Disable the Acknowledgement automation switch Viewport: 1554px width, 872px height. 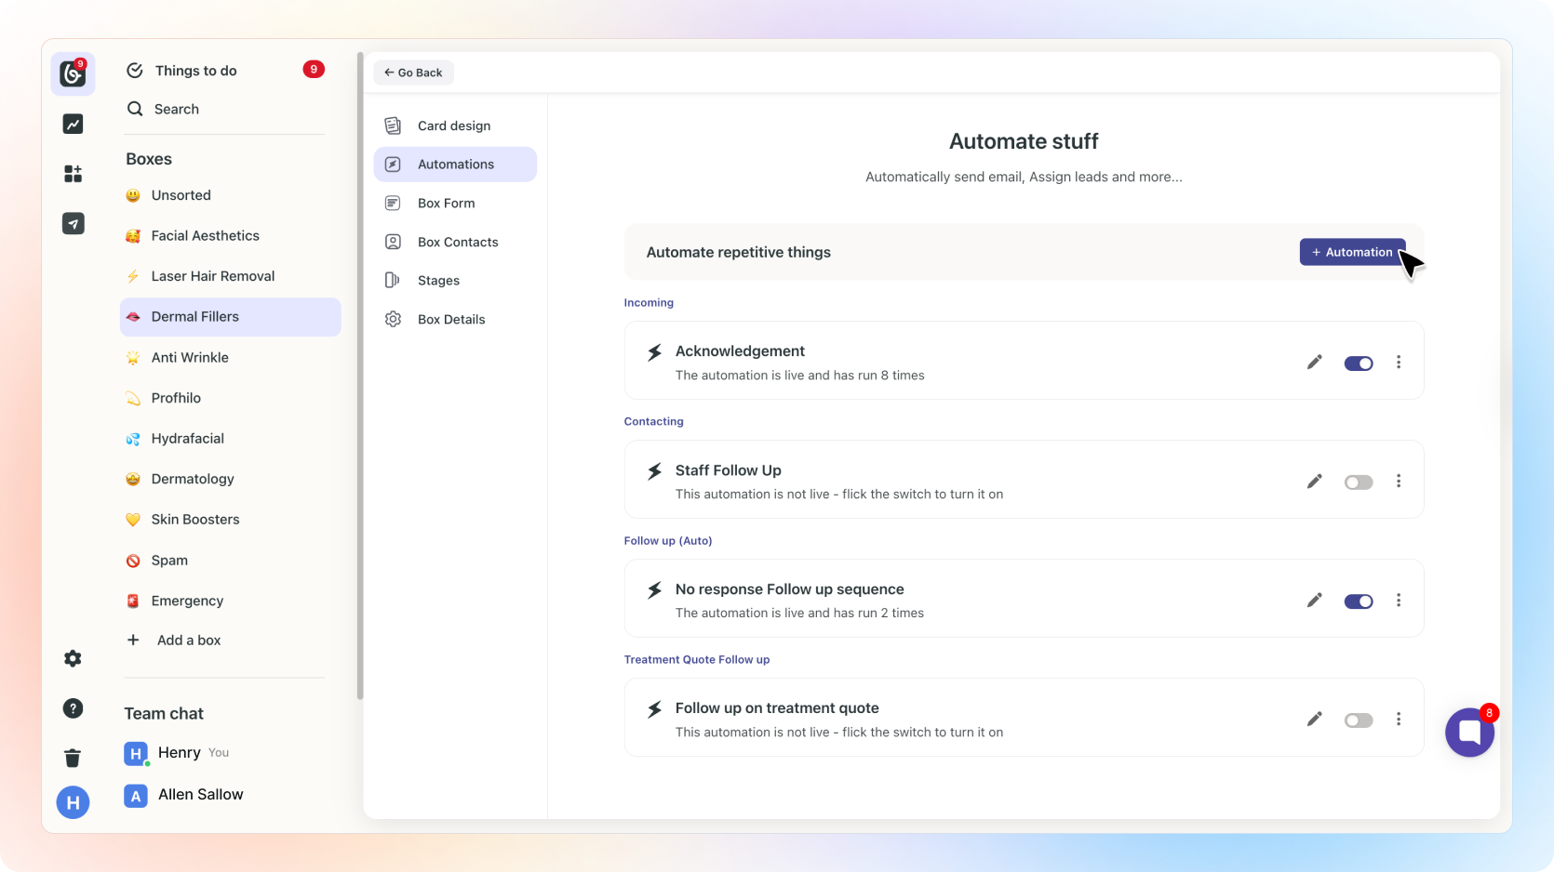tap(1359, 363)
